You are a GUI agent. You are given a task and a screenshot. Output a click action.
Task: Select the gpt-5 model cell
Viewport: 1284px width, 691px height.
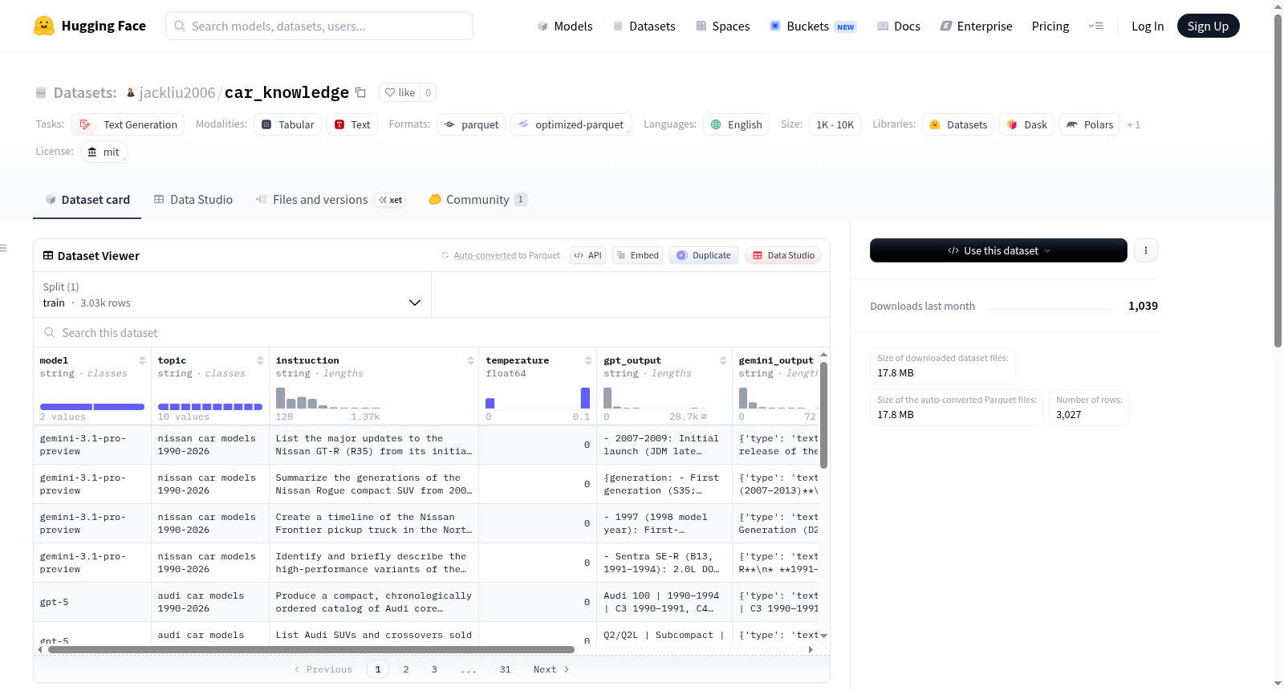coord(91,602)
